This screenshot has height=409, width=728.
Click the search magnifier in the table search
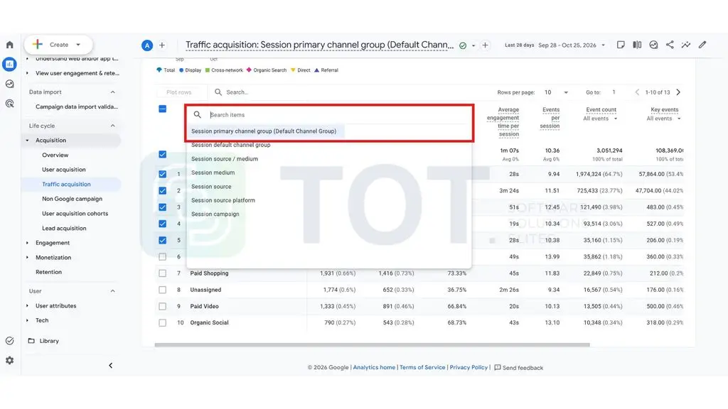tap(218, 92)
